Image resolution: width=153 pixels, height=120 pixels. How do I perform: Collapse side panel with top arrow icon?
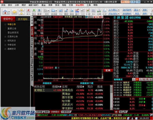point(32,18)
